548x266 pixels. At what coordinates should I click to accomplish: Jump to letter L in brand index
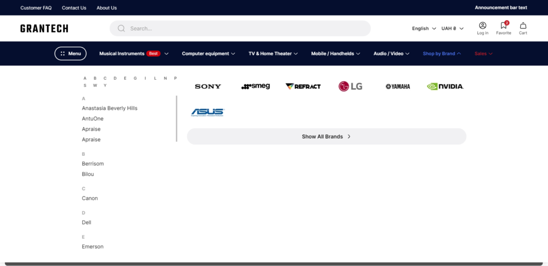point(155,78)
